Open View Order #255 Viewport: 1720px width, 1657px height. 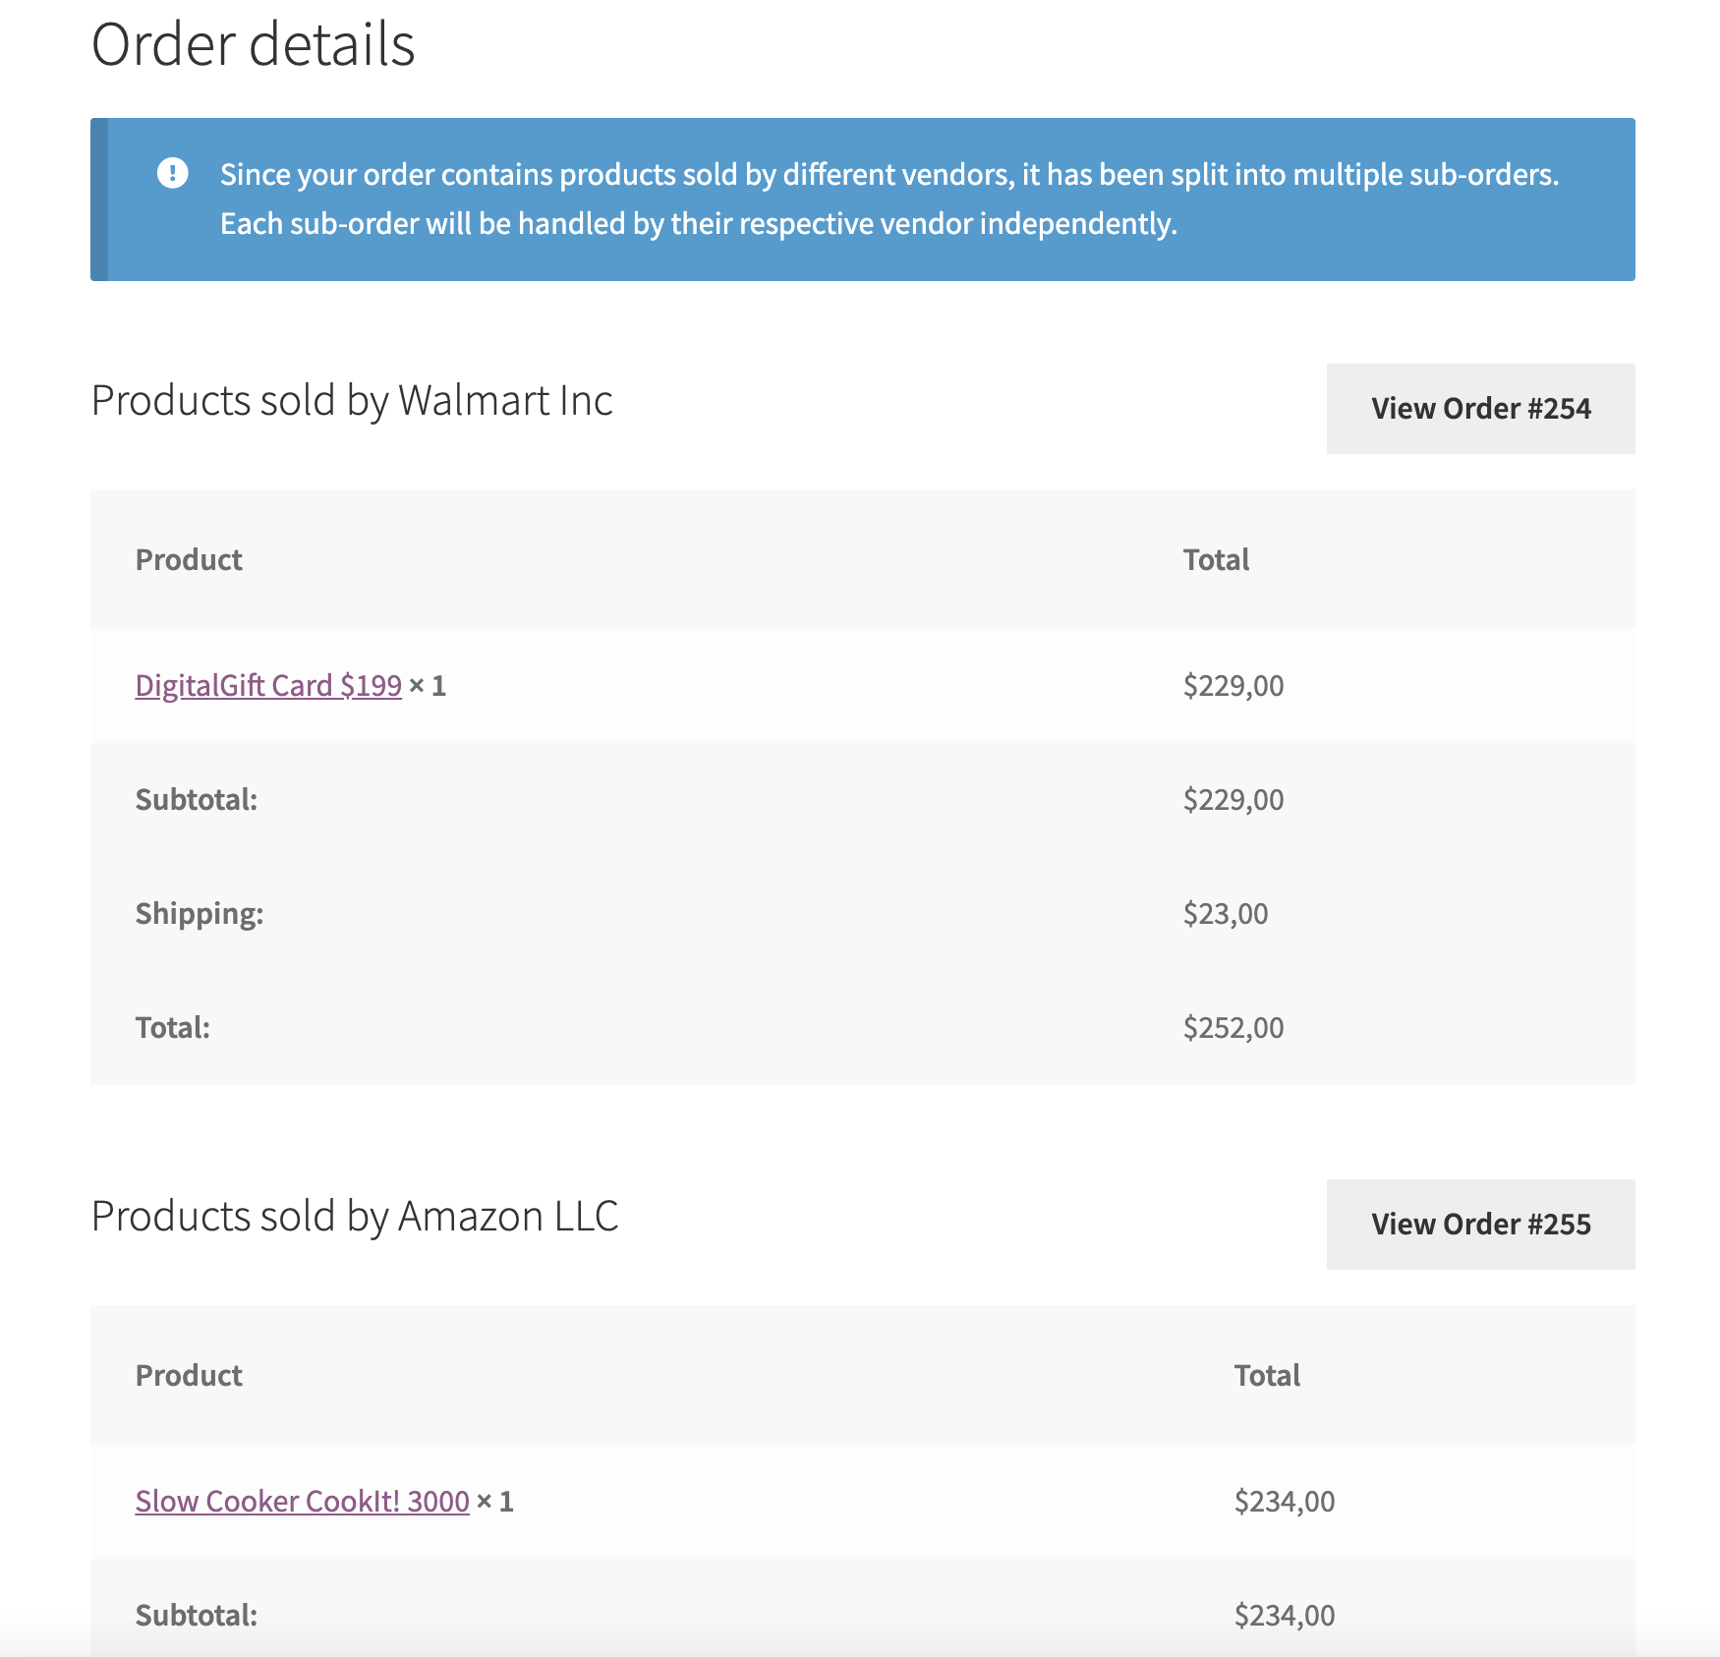(1480, 1225)
